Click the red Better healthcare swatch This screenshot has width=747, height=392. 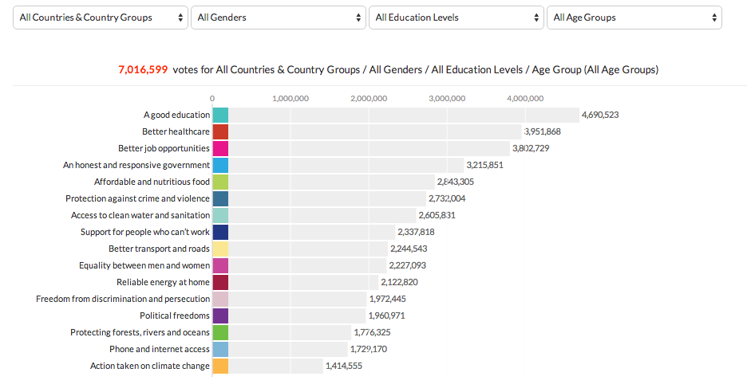pyautogui.click(x=221, y=131)
